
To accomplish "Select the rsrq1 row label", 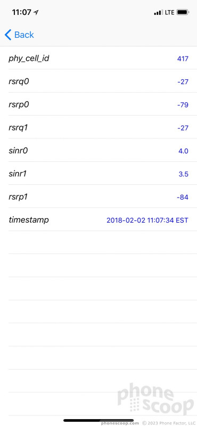I will tap(18, 128).
